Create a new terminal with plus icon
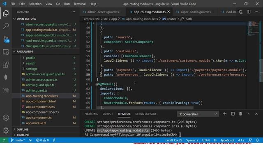The width and height of the screenshot is (263, 148). pos(225,114)
